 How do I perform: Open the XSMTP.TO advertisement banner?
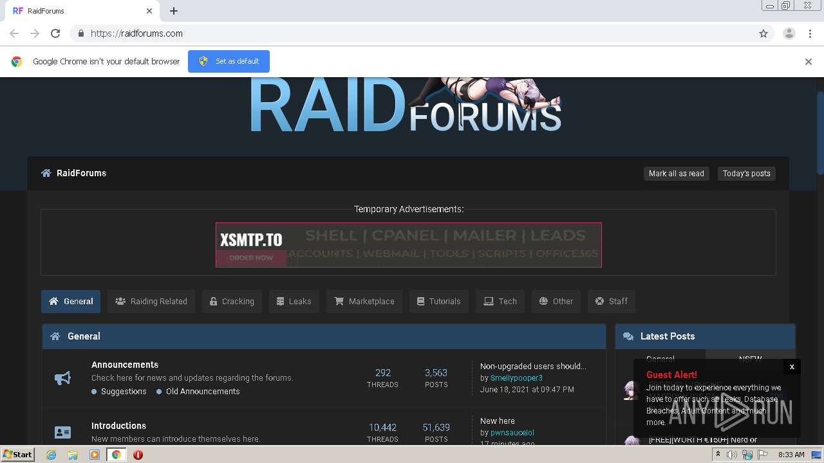[x=409, y=245]
